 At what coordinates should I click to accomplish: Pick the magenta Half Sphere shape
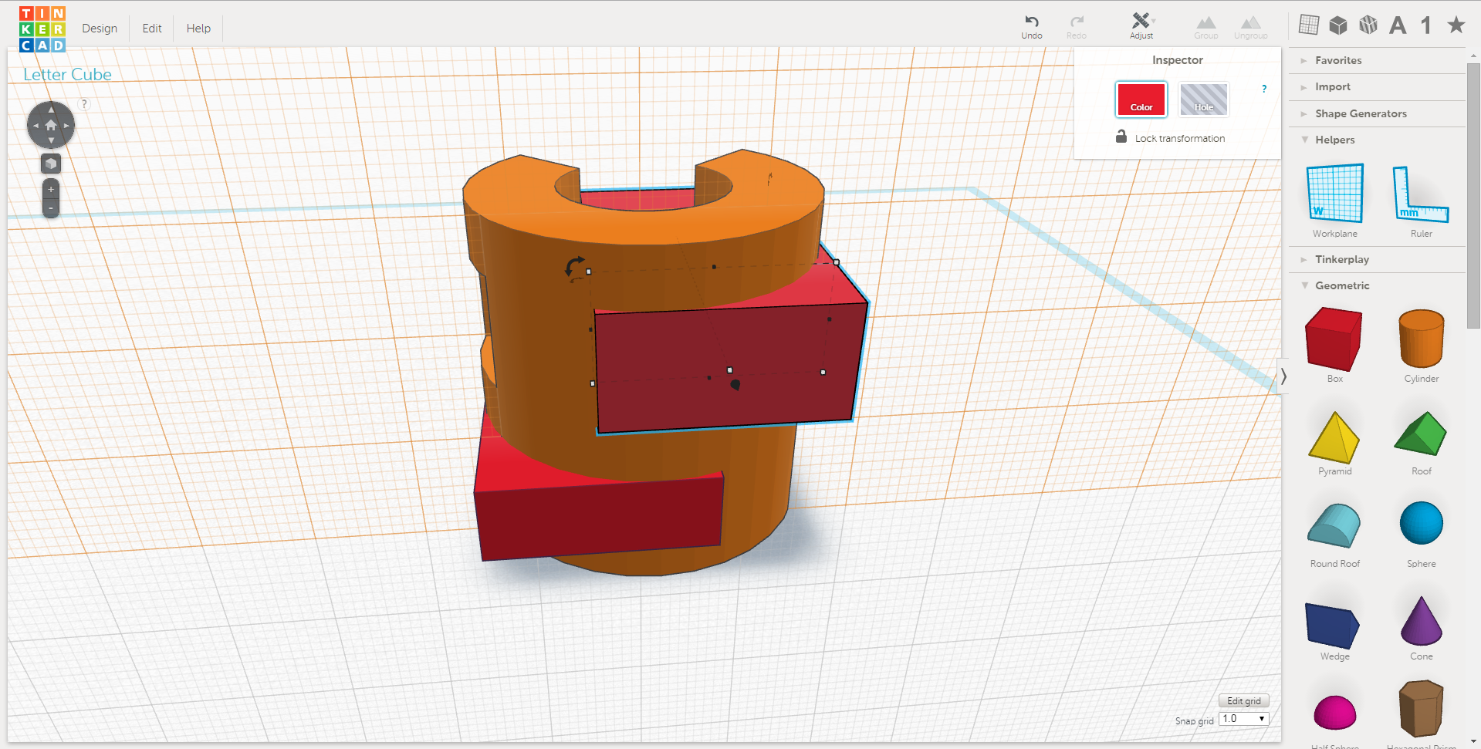pos(1334,714)
